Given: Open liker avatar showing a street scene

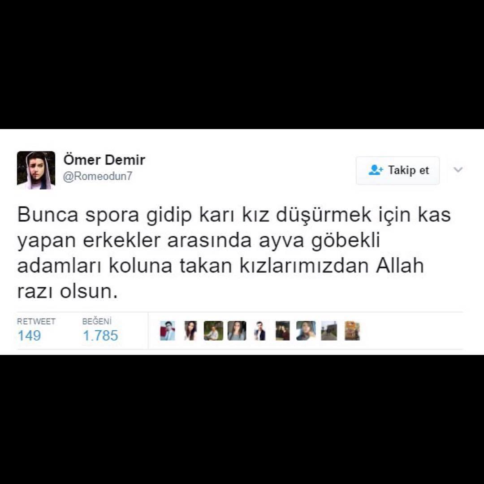Looking at the screenshot, I should coord(329,331).
